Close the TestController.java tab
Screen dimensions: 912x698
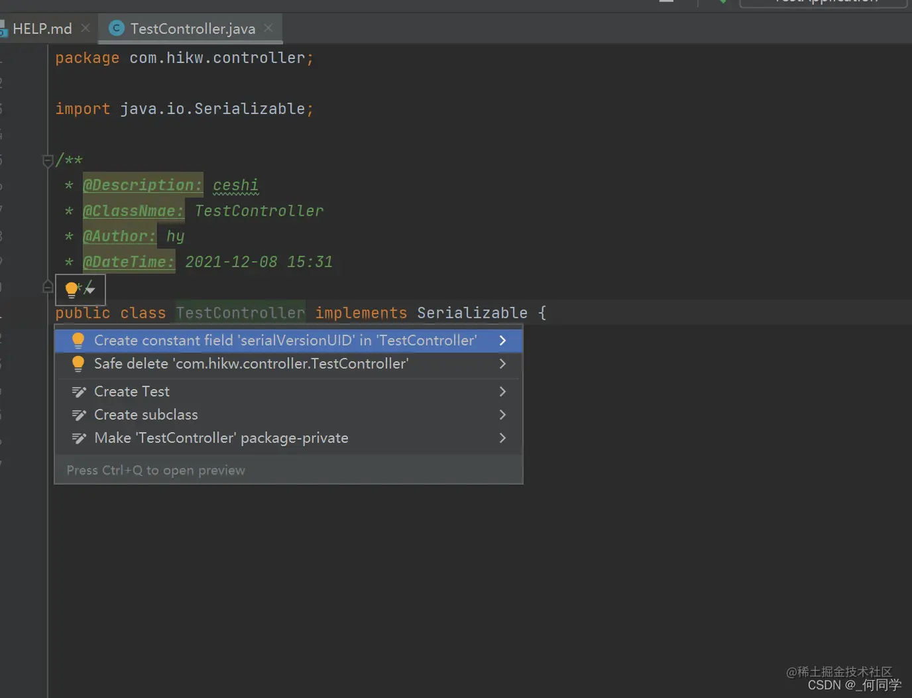tap(268, 28)
